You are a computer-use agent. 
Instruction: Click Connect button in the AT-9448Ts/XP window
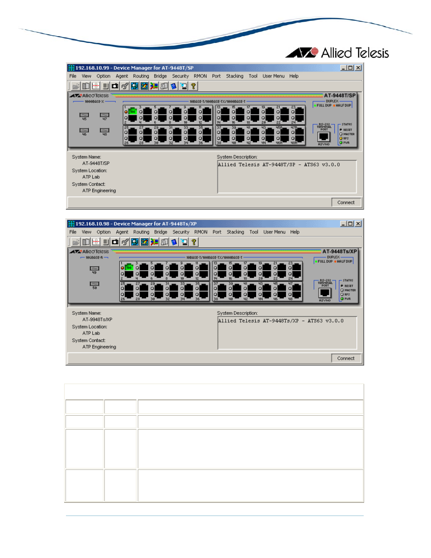click(x=346, y=358)
